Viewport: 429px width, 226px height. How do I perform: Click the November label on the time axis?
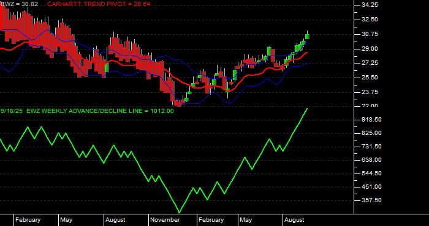click(165, 220)
